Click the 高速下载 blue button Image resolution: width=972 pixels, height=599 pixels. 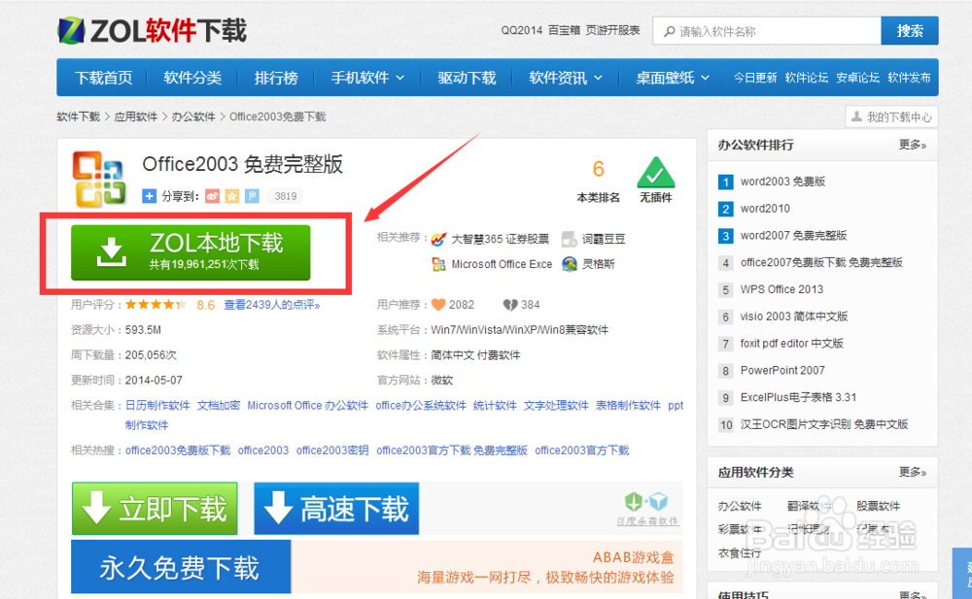[x=336, y=509]
